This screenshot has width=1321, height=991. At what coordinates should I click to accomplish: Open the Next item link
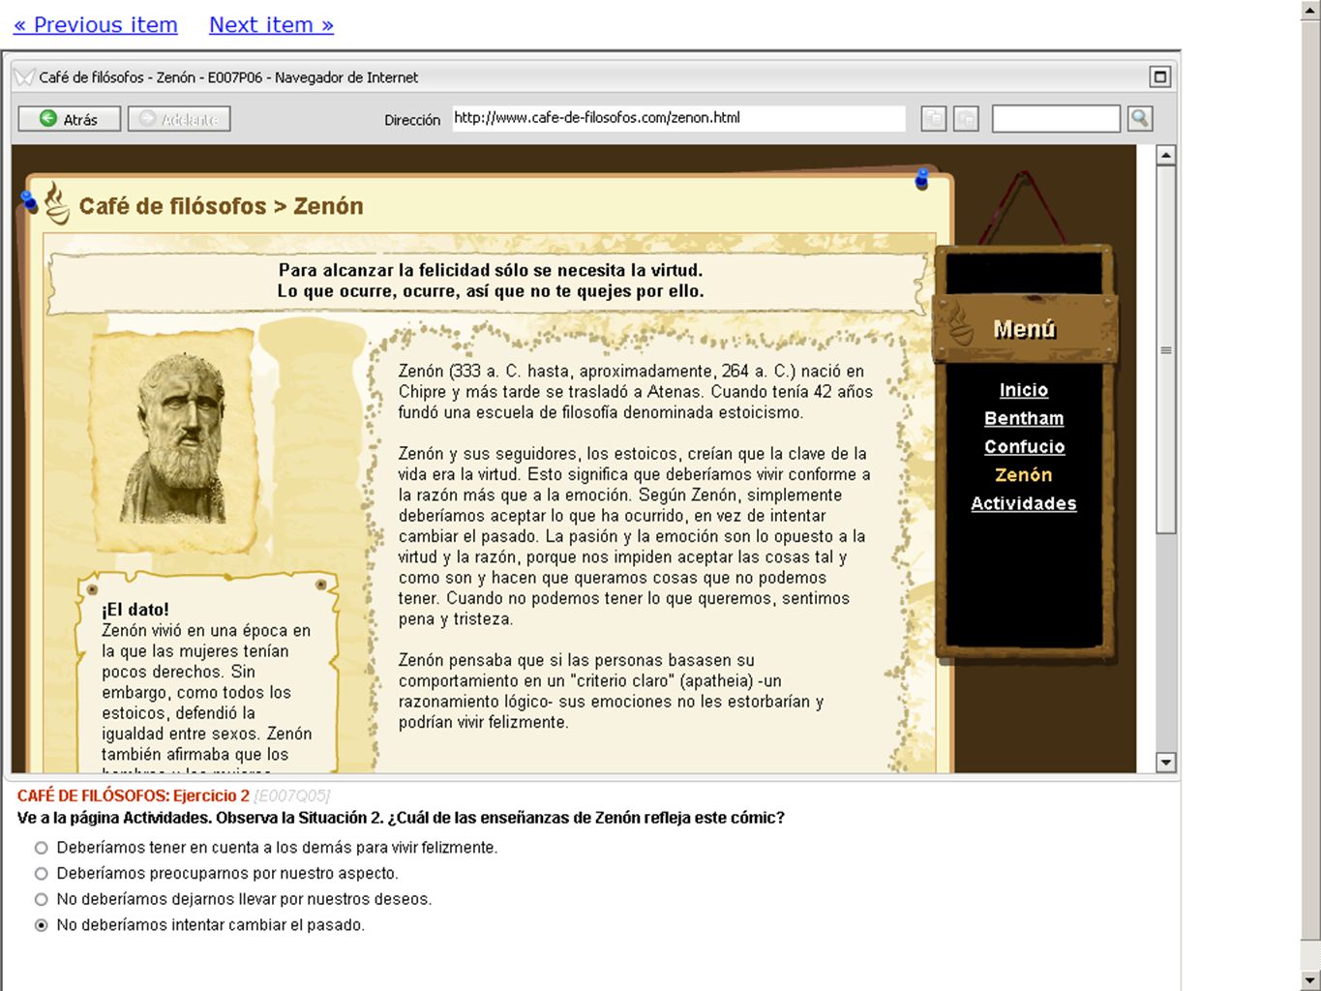pyautogui.click(x=271, y=25)
